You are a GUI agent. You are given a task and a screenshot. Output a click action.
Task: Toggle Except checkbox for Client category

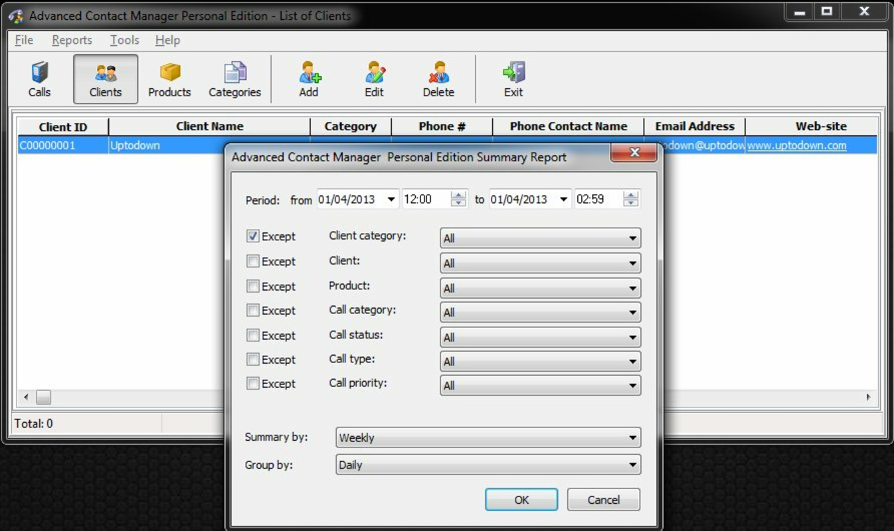(x=252, y=236)
